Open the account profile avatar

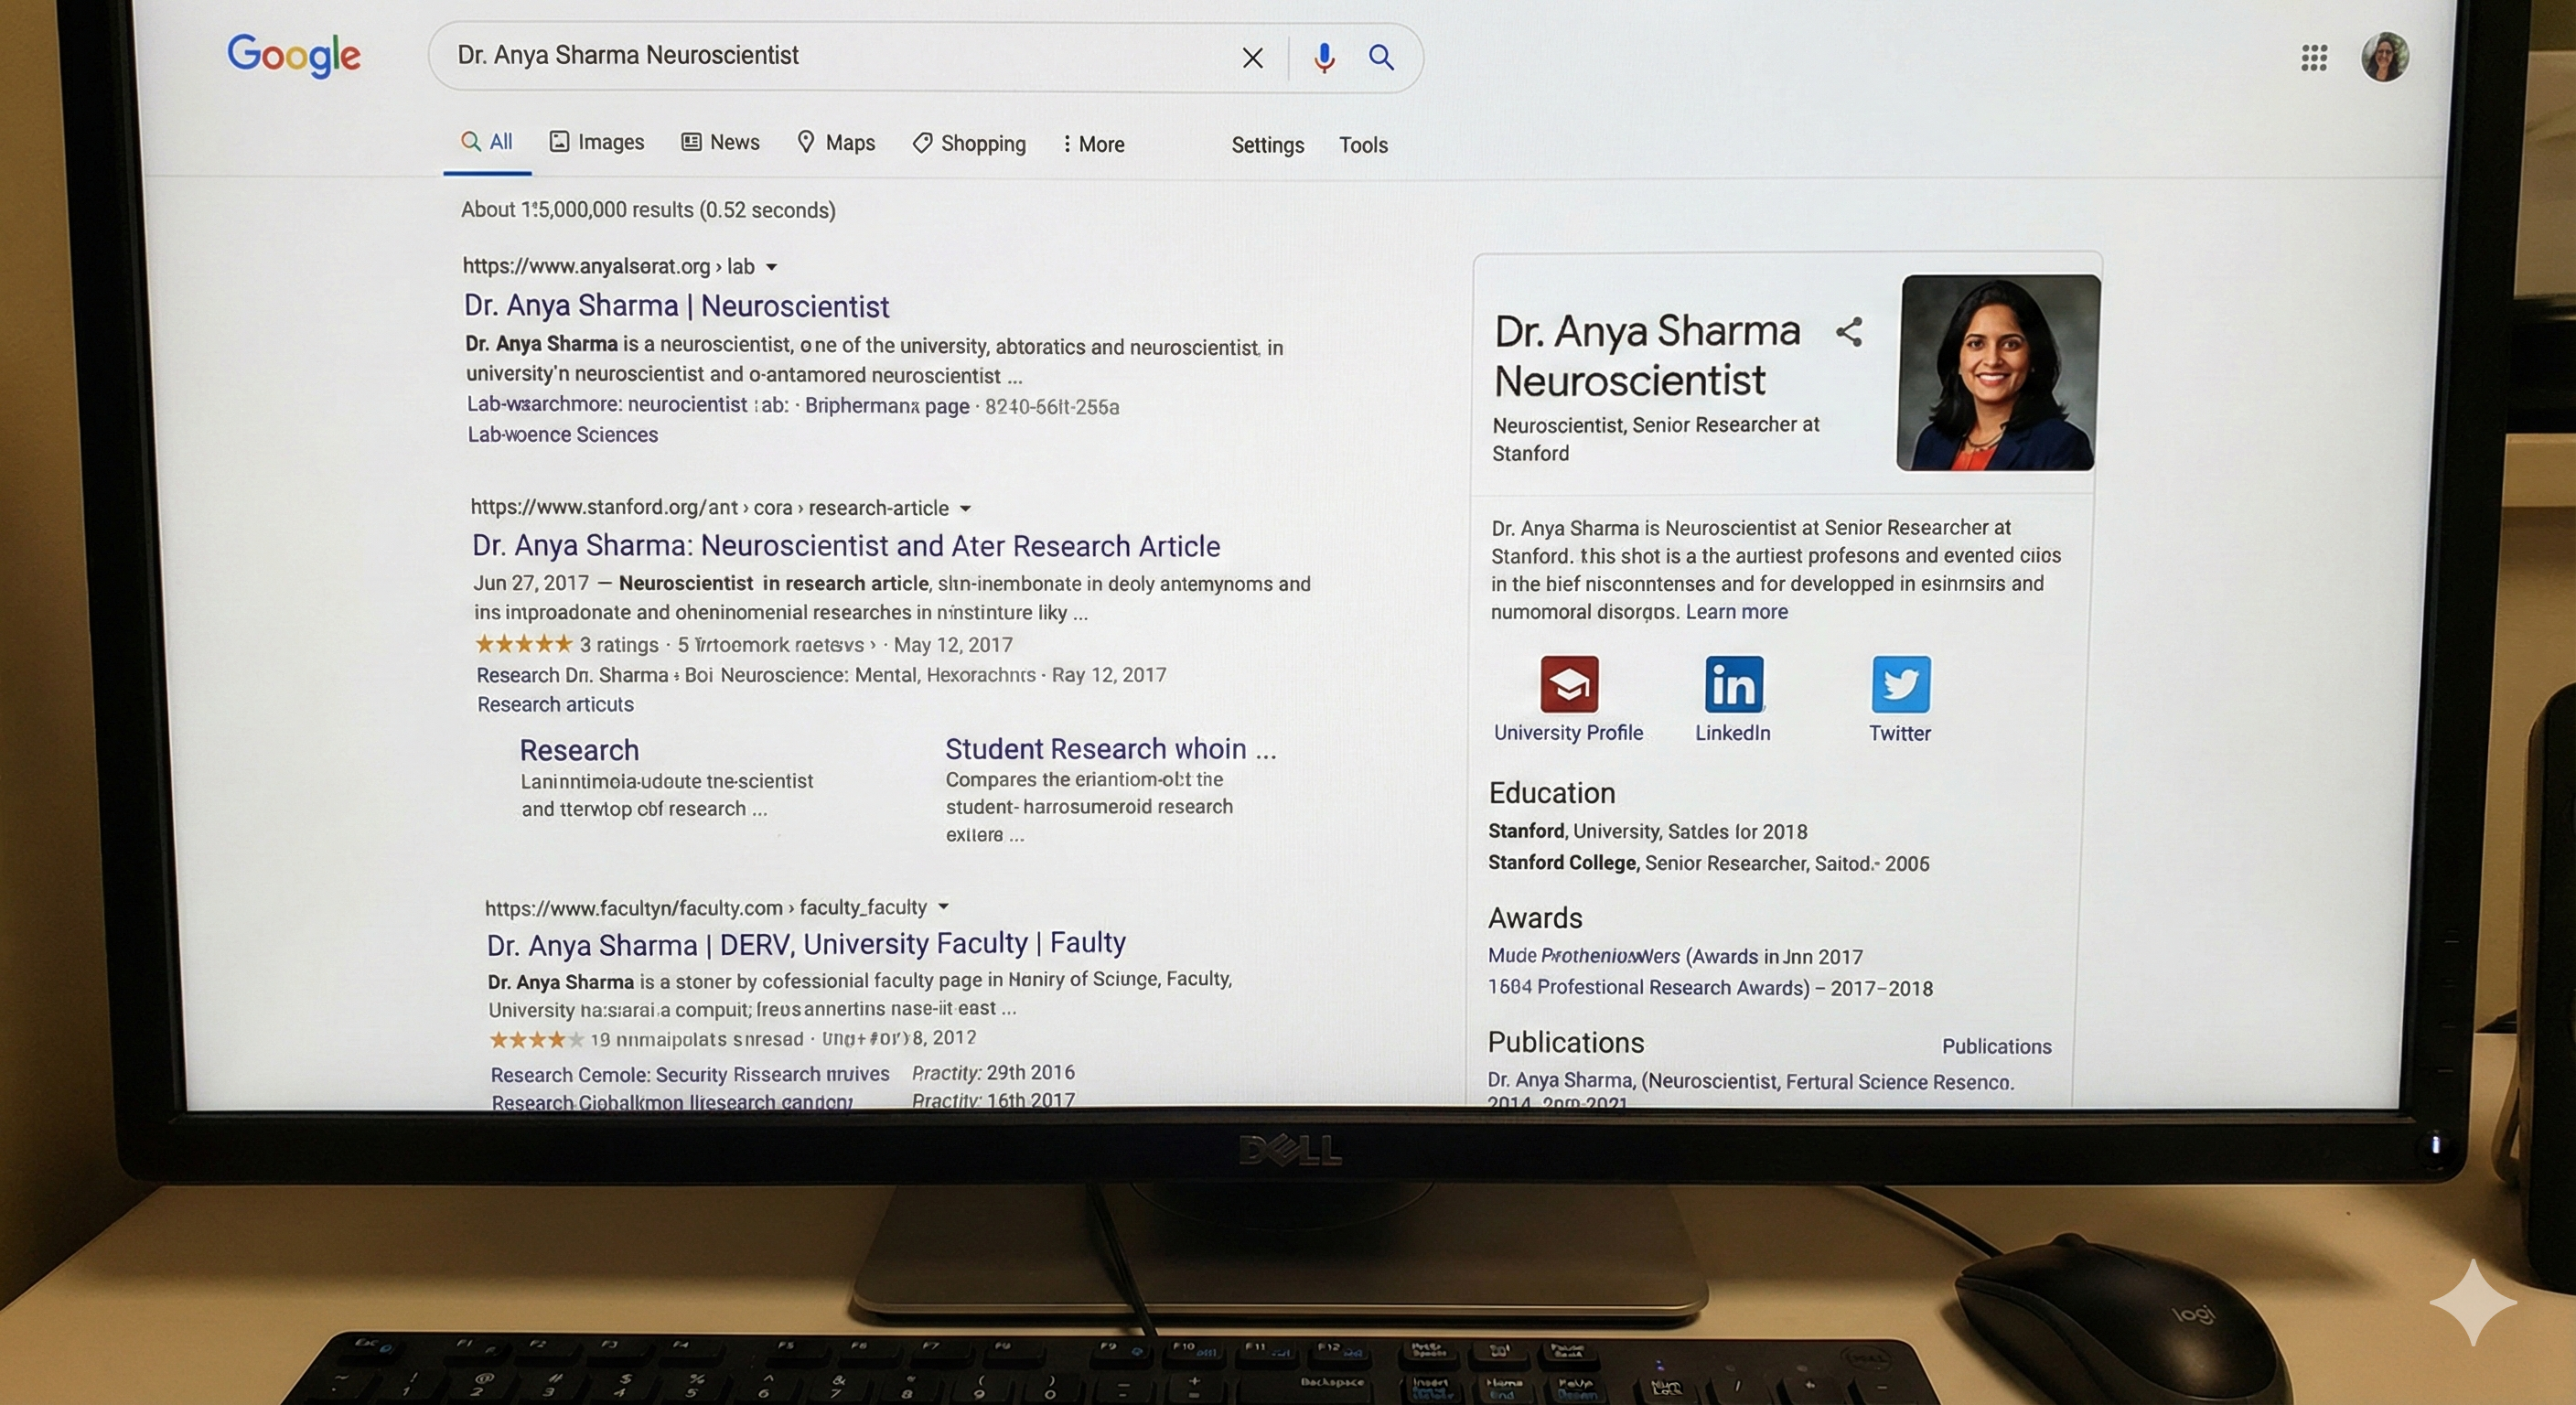click(2384, 57)
